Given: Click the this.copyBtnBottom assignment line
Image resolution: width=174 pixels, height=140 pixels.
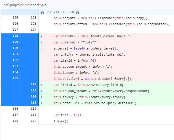Looking at the screenshot, I should (x=111, y=24).
